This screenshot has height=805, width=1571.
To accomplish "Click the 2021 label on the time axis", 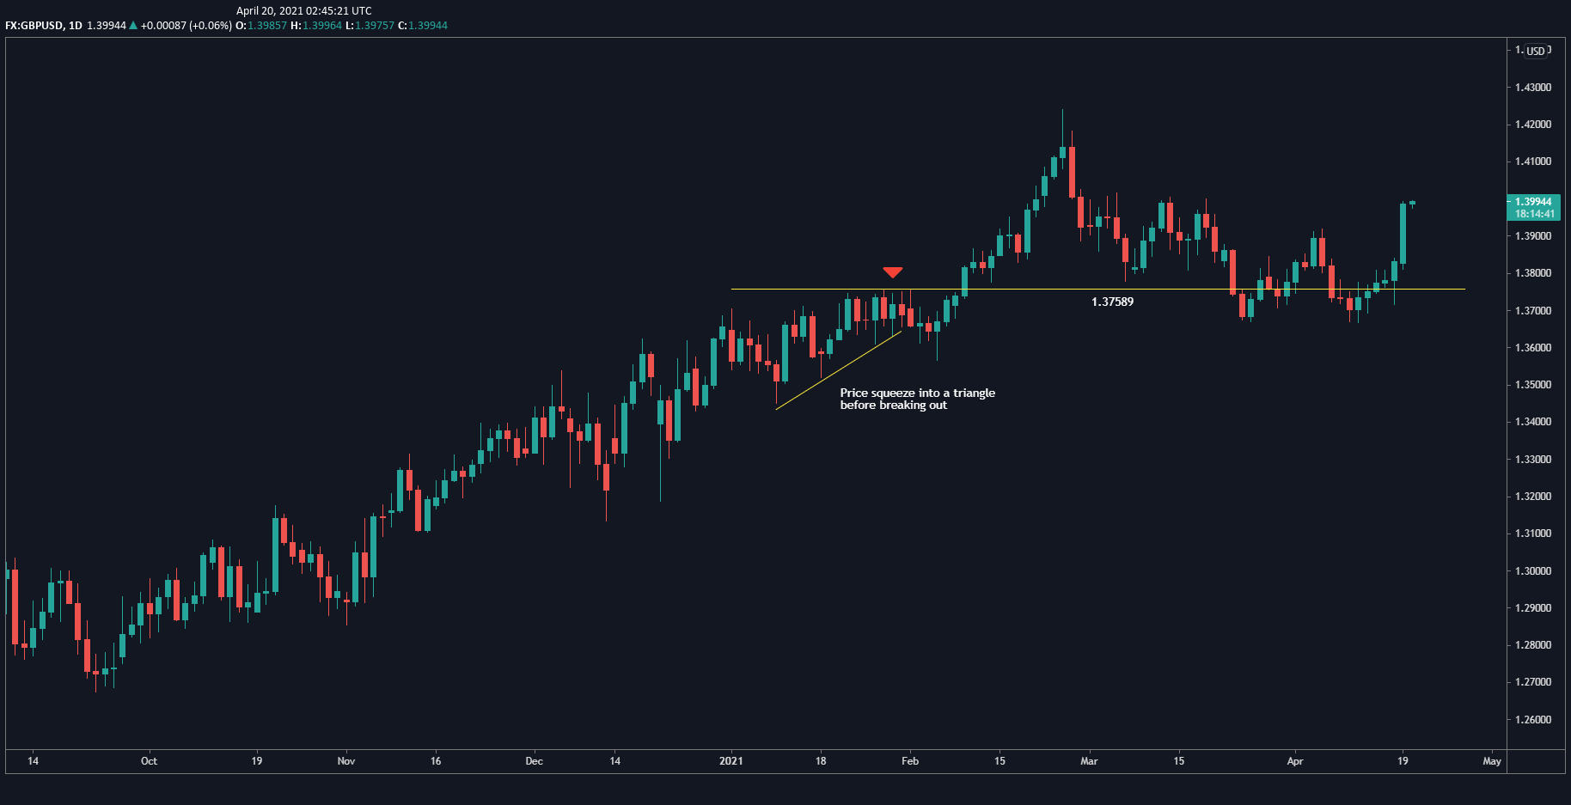I will click(731, 761).
